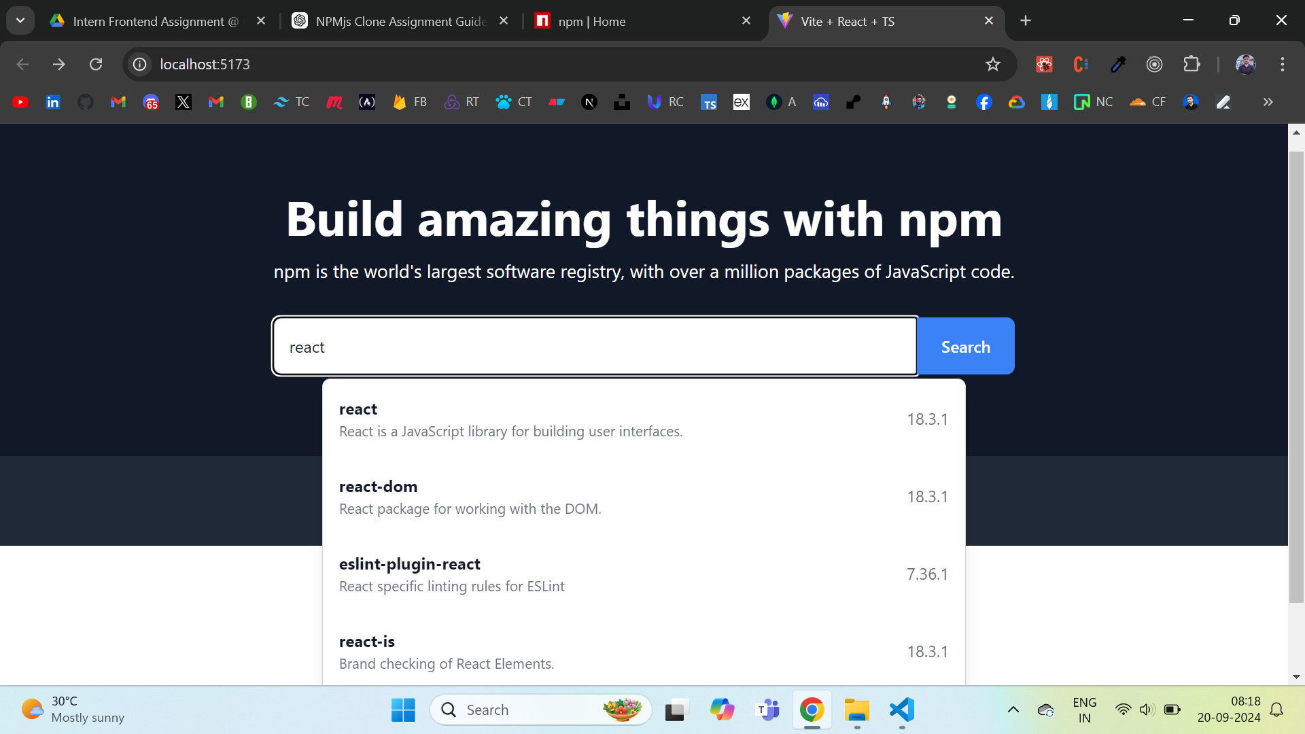1305x734 pixels.
Task: Open the tab search dropdown
Action: [x=20, y=20]
